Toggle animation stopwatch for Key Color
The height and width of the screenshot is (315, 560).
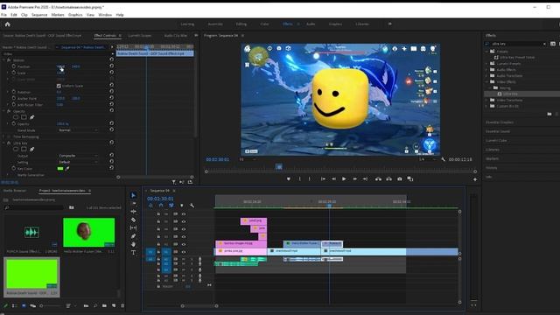[x=14, y=168]
